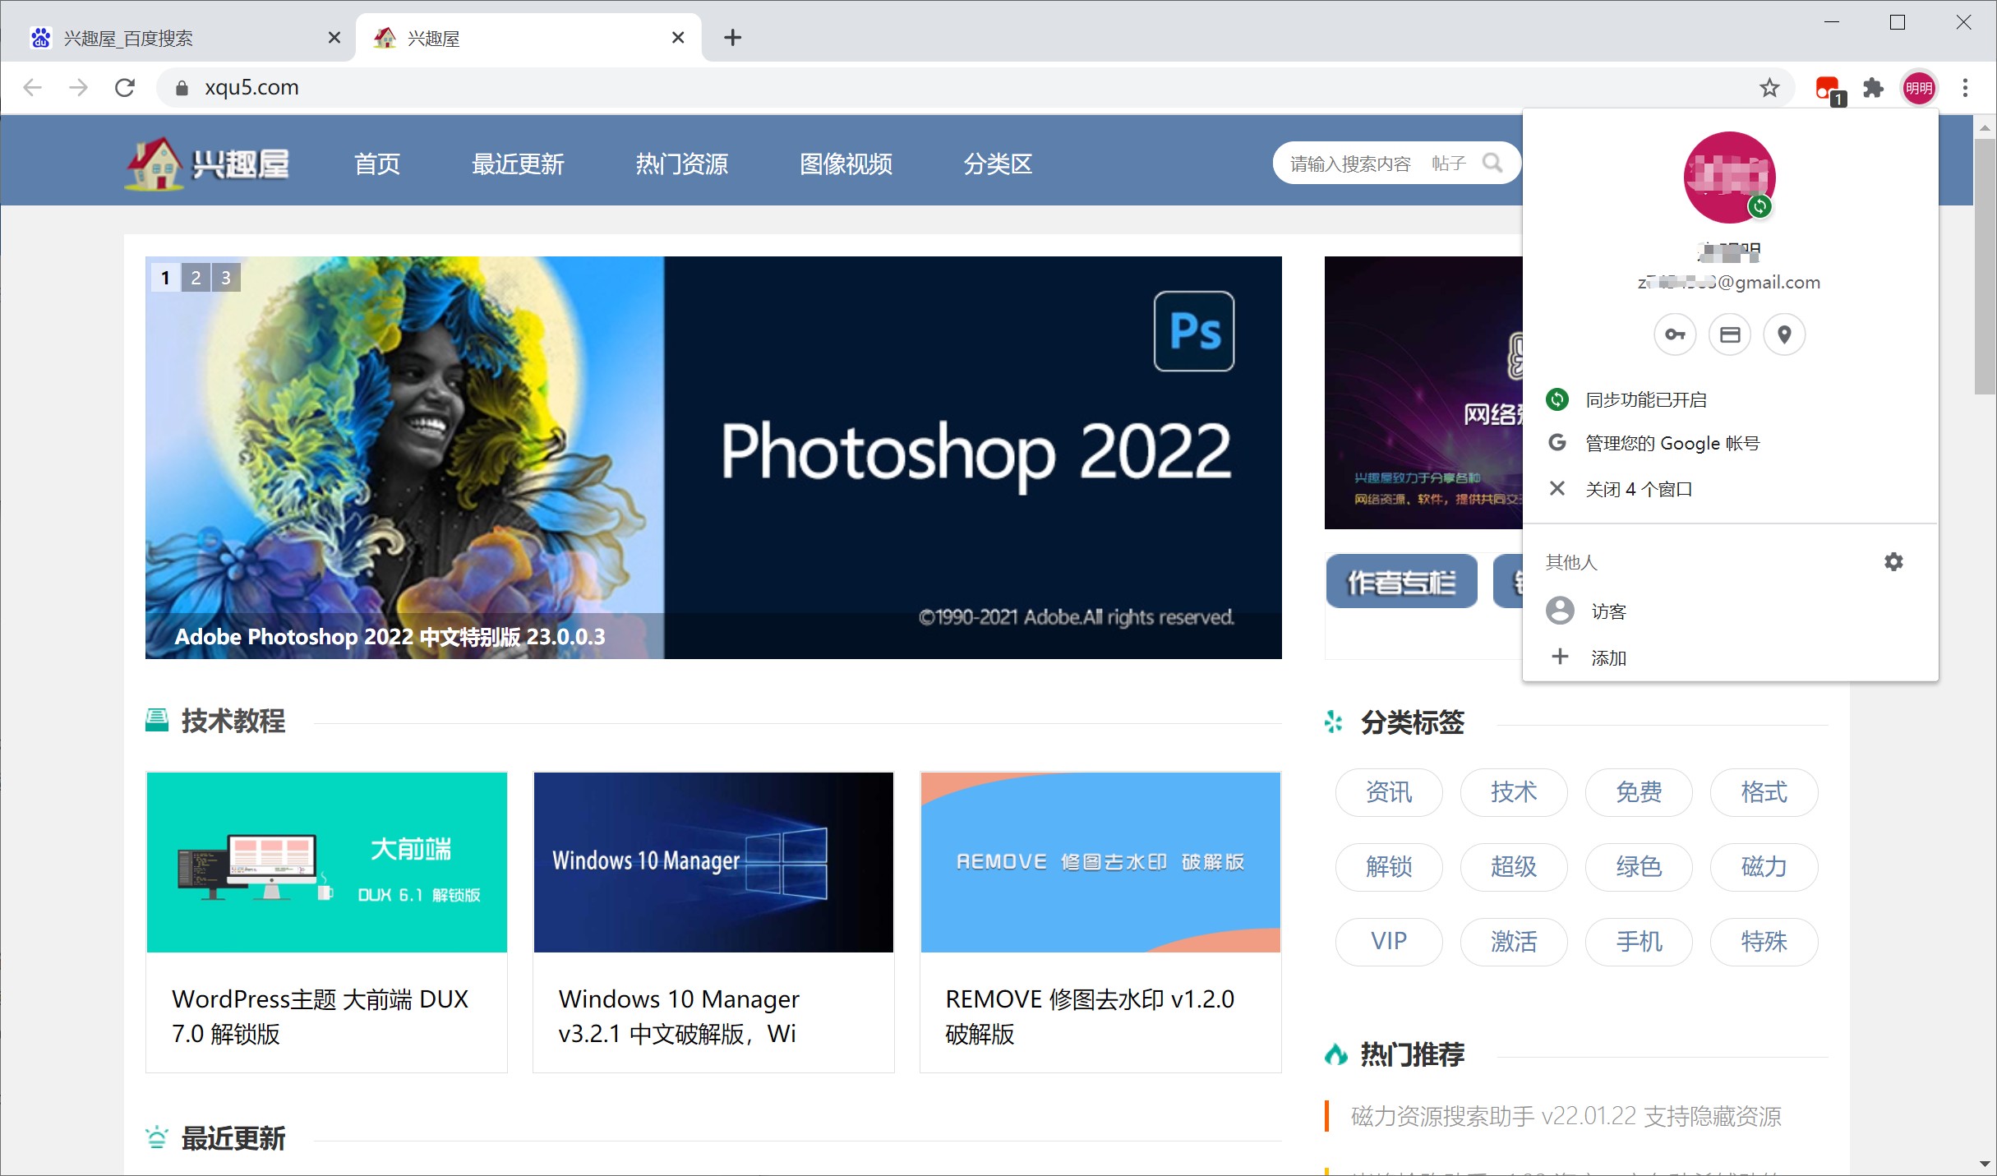Open WordPress主题 大前端 DUX 7.0 article link

pos(320,1016)
